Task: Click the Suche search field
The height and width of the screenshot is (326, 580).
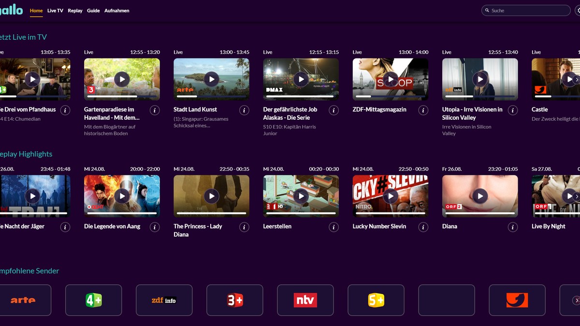Action: pos(528,11)
